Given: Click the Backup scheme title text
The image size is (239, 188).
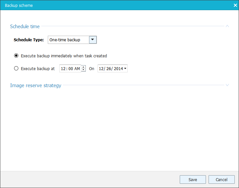Looking at the screenshot, I should click(x=19, y=6).
